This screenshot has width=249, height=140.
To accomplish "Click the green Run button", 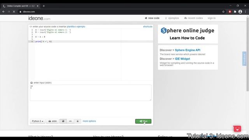I will [143, 121].
